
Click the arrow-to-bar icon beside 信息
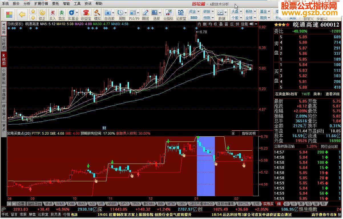tap(251, 24)
